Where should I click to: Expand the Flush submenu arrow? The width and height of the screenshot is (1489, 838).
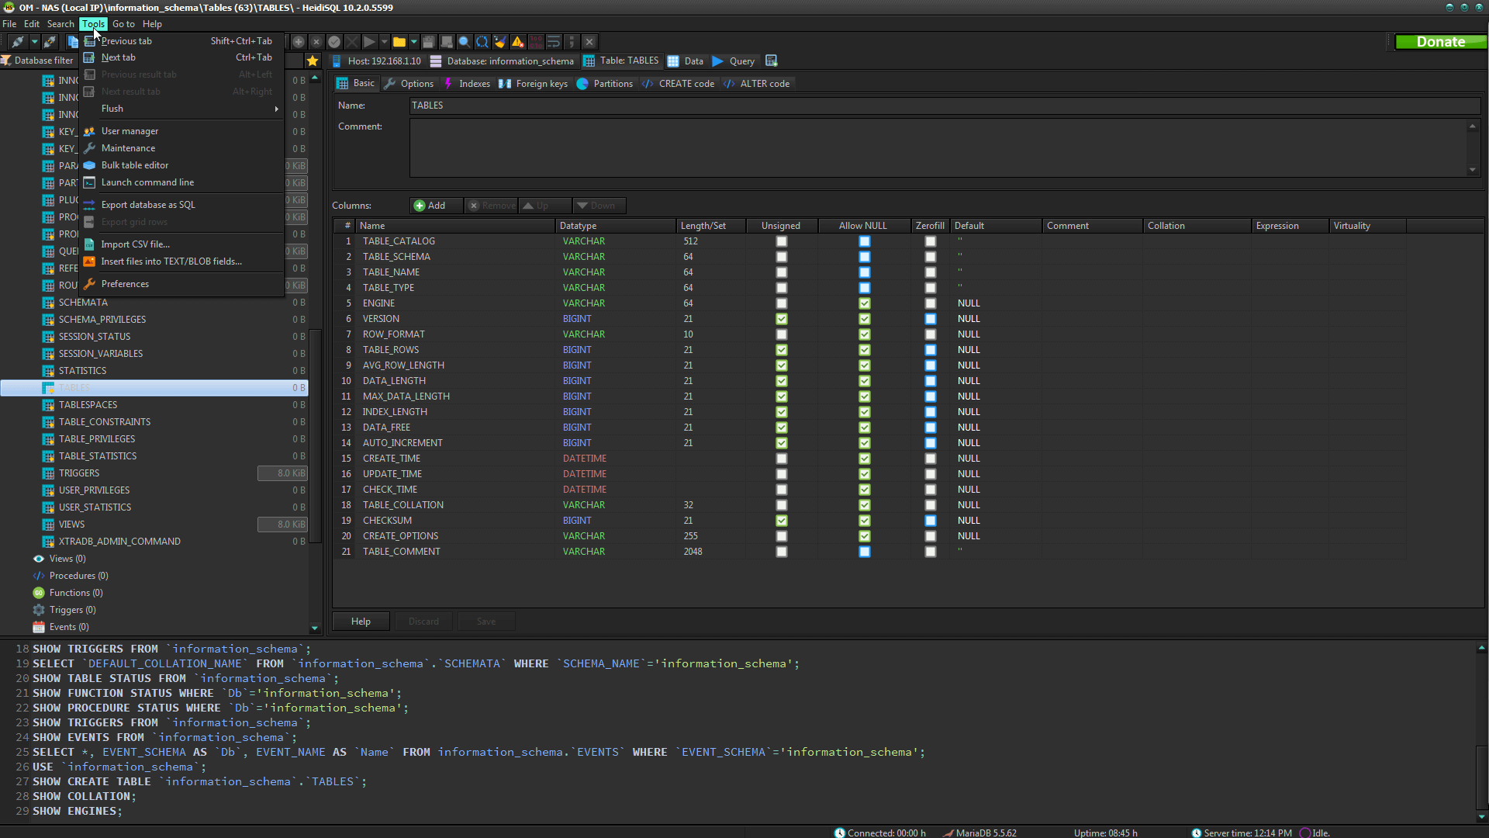pyautogui.click(x=276, y=109)
